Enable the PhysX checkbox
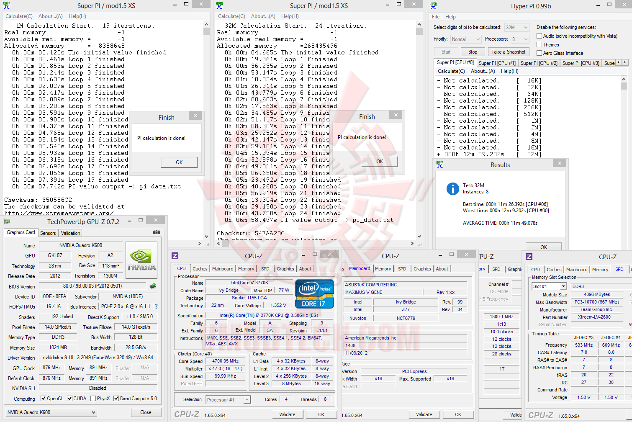Screen dimensions: 632x422 93,399
